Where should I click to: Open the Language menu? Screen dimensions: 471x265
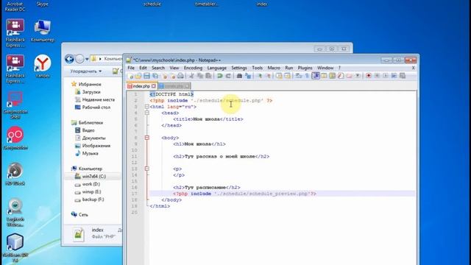[x=216, y=68]
